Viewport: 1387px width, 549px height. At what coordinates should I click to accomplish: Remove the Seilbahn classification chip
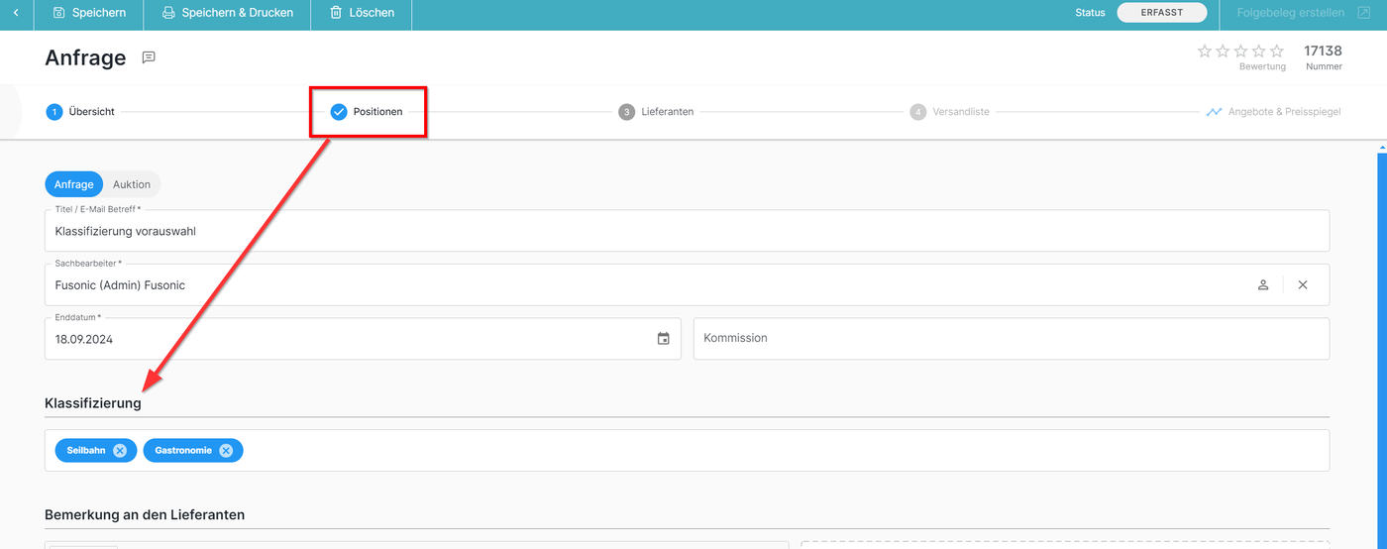120,451
